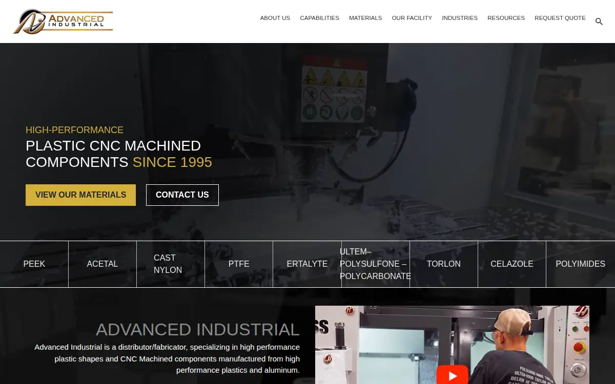Click the 'High-Performance' tagline text
This screenshot has height=384, width=615.
(x=74, y=130)
